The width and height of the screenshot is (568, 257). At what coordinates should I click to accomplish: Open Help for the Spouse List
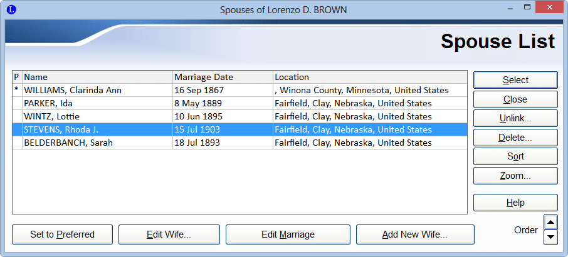pyautogui.click(x=515, y=203)
